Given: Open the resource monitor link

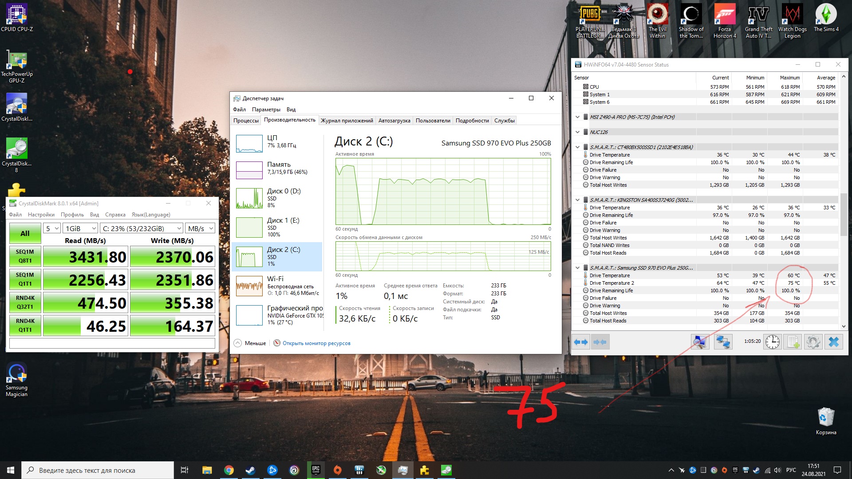Looking at the screenshot, I should [316, 343].
